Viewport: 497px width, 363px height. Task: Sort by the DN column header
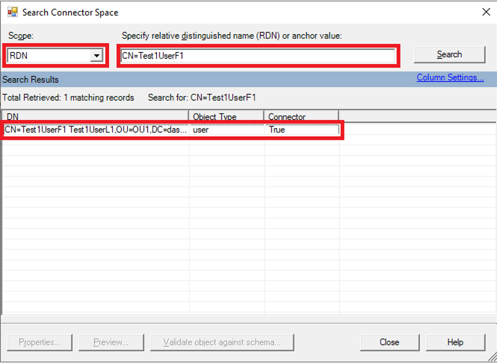click(95, 116)
